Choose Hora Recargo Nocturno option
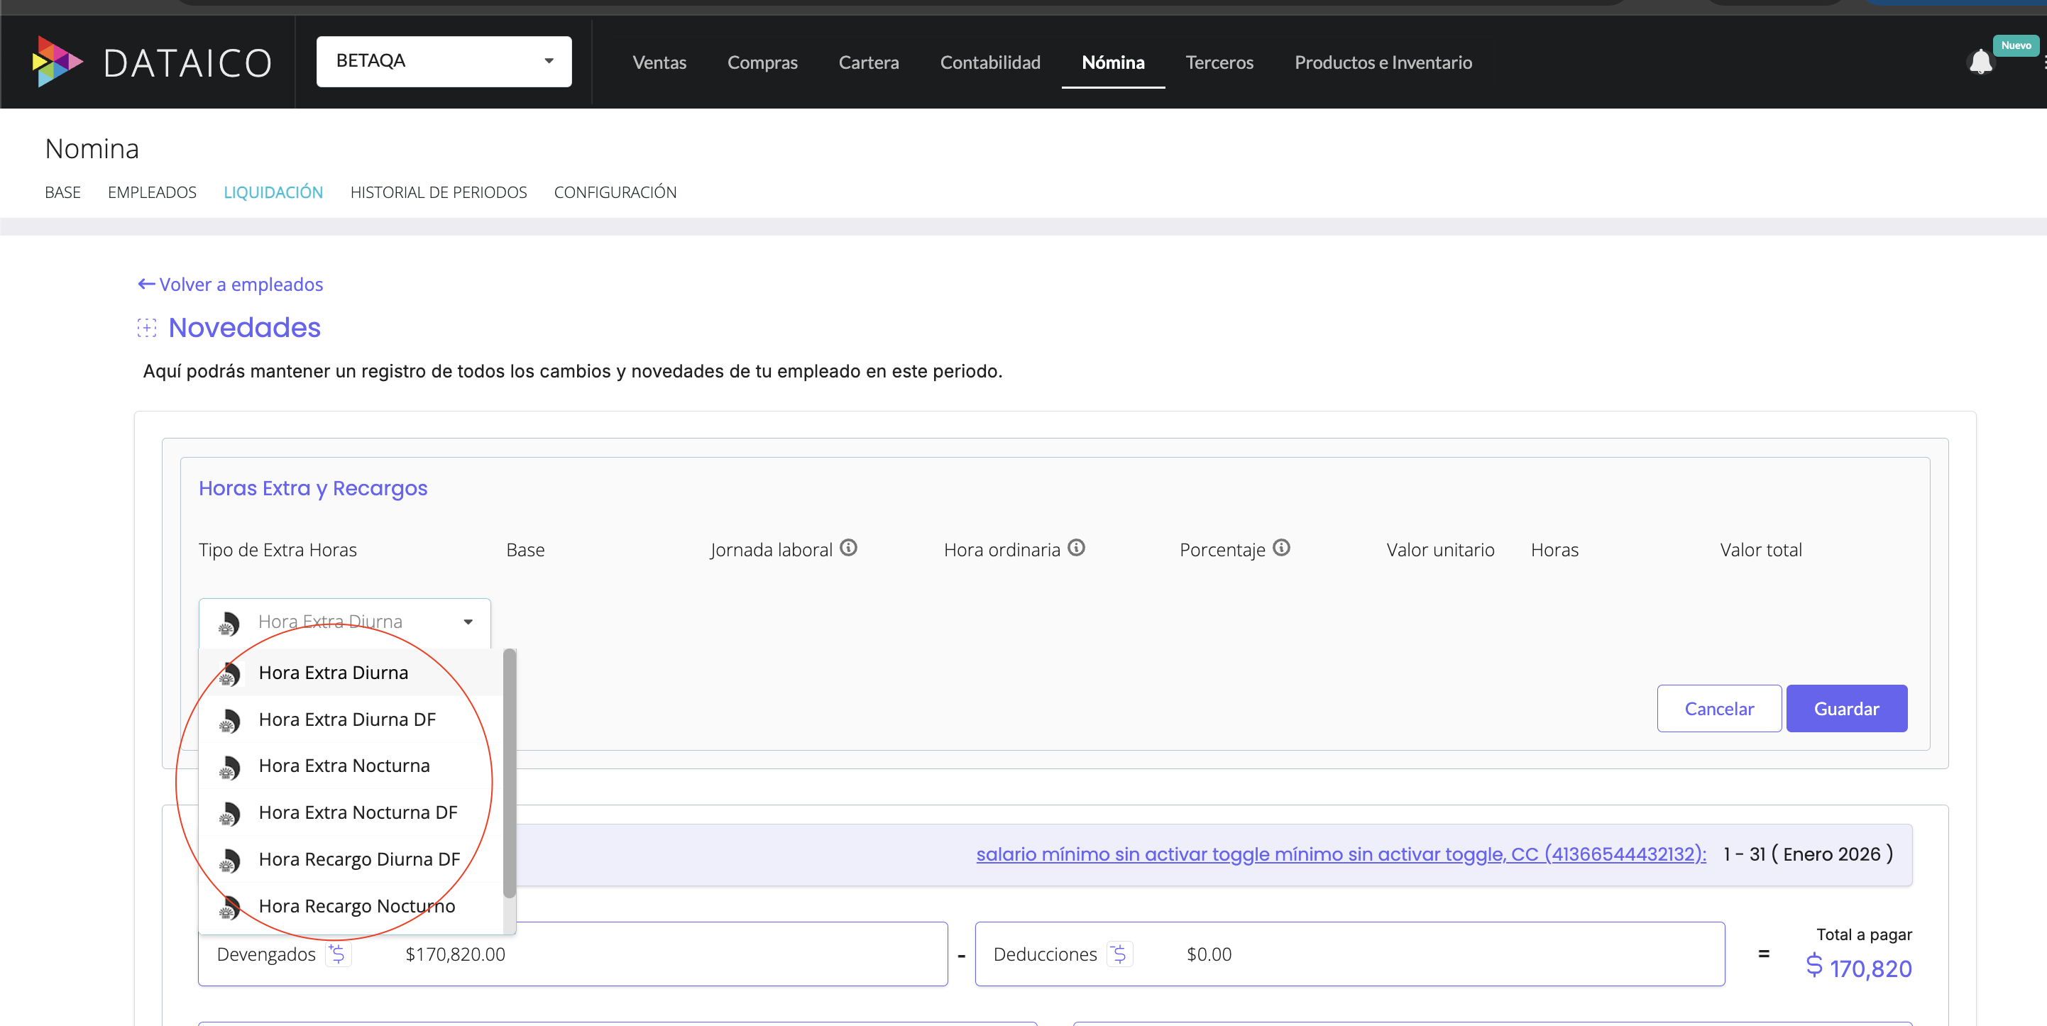 pyautogui.click(x=351, y=906)
